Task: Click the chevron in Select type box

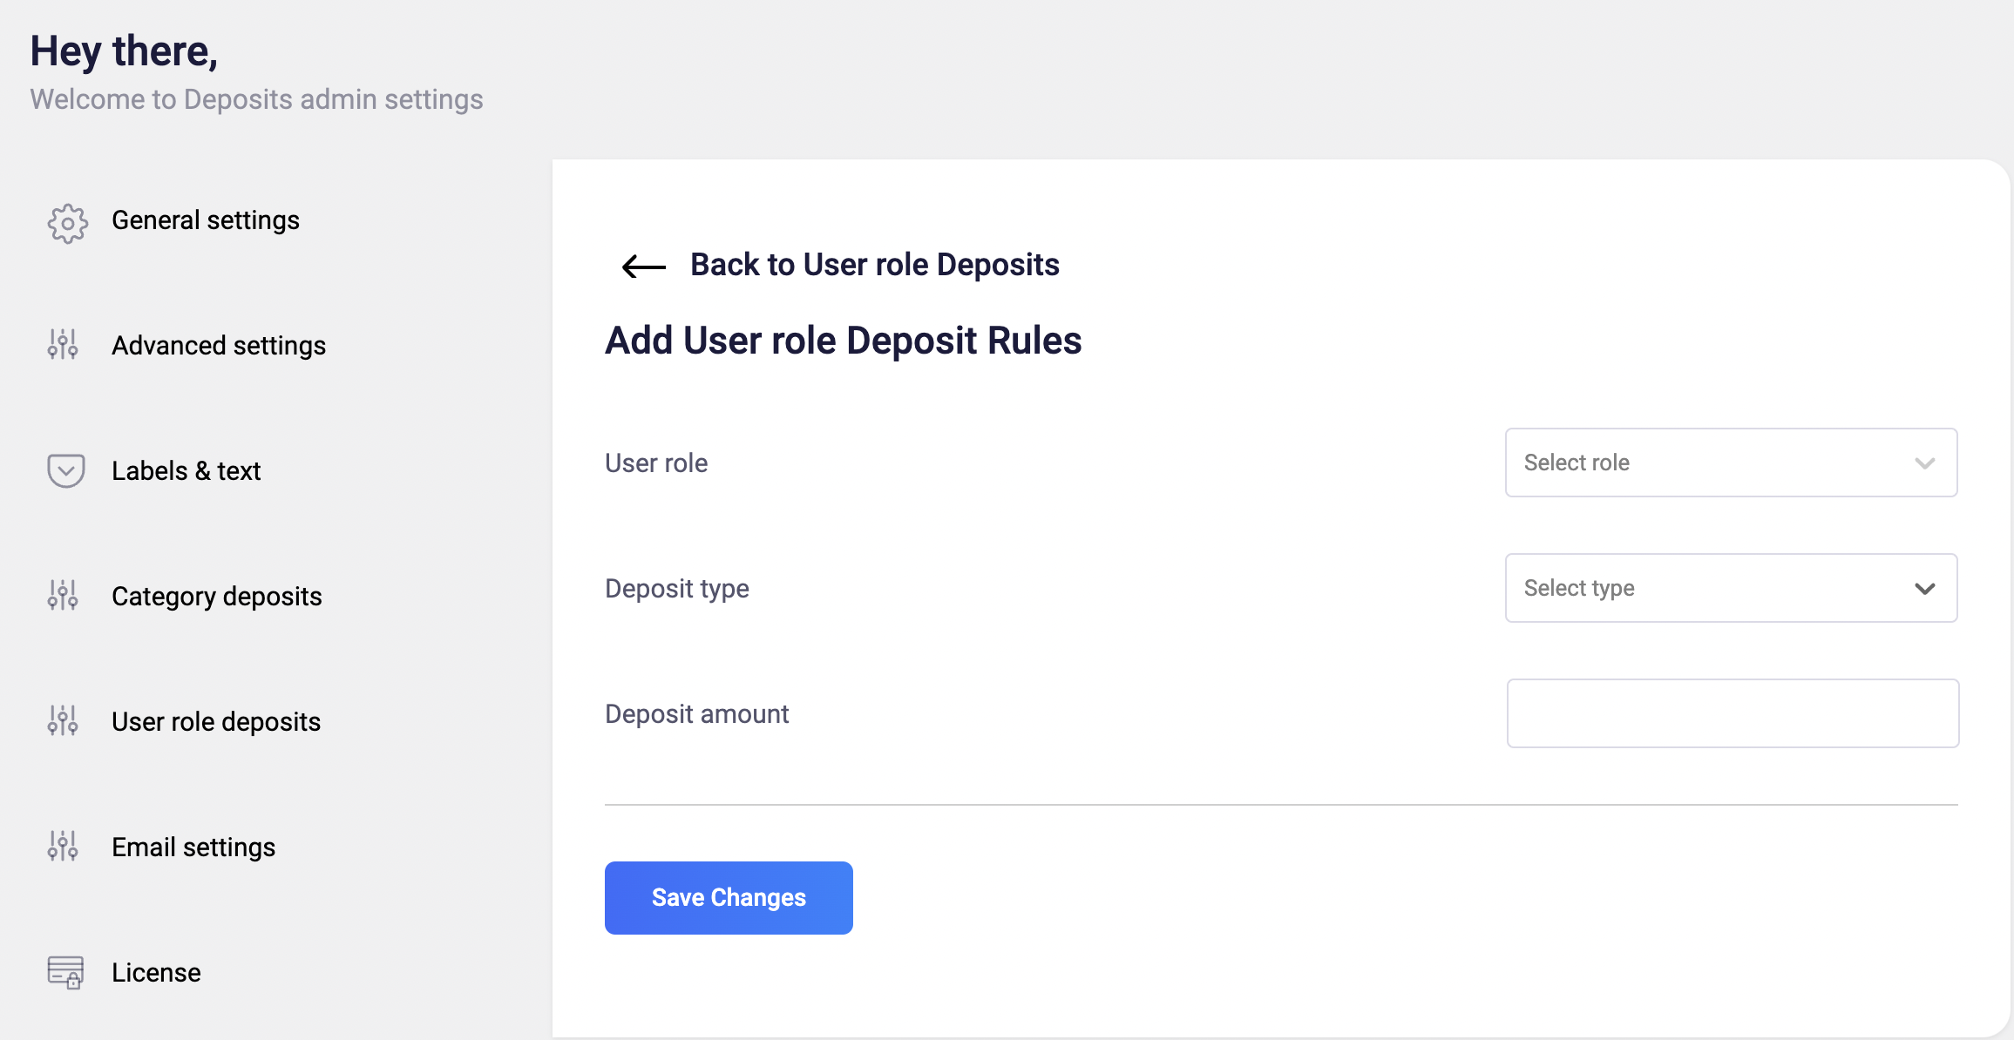Action: pyautogui.click(x=1925, y=589)
